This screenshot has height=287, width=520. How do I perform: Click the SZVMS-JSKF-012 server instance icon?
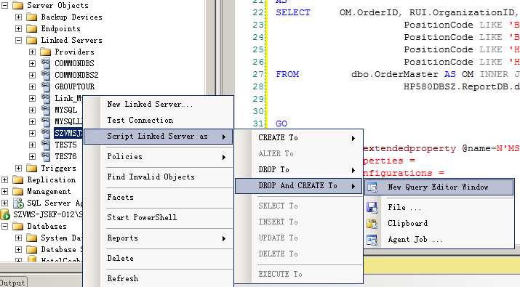[5, 214]
